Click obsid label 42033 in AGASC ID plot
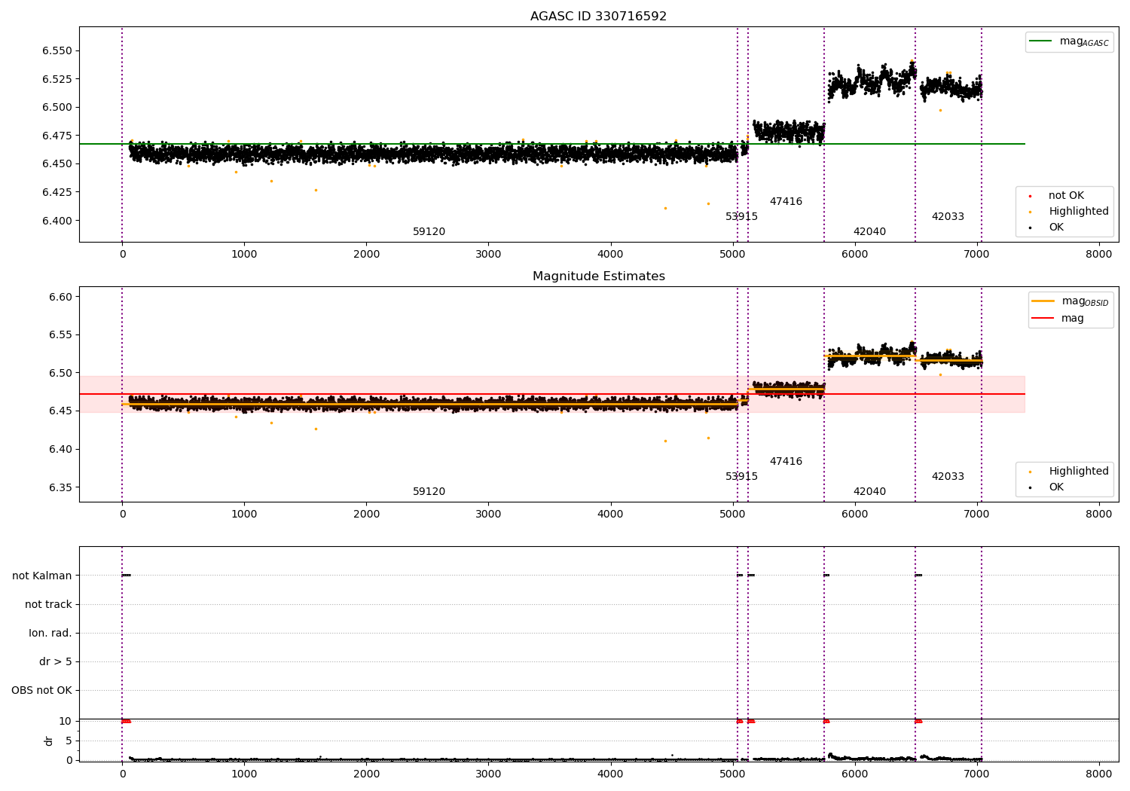 (x=948, y=216)
